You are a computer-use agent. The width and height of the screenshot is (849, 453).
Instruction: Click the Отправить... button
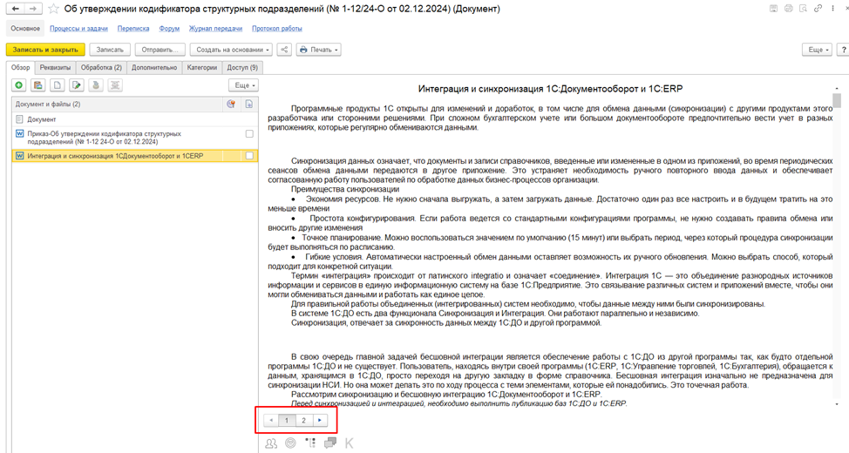[x=160, y=50]
